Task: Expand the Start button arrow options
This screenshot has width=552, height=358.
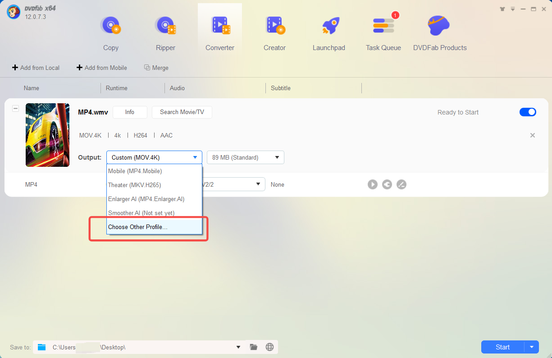Action: pyautogui.click(x=532, y=347)
